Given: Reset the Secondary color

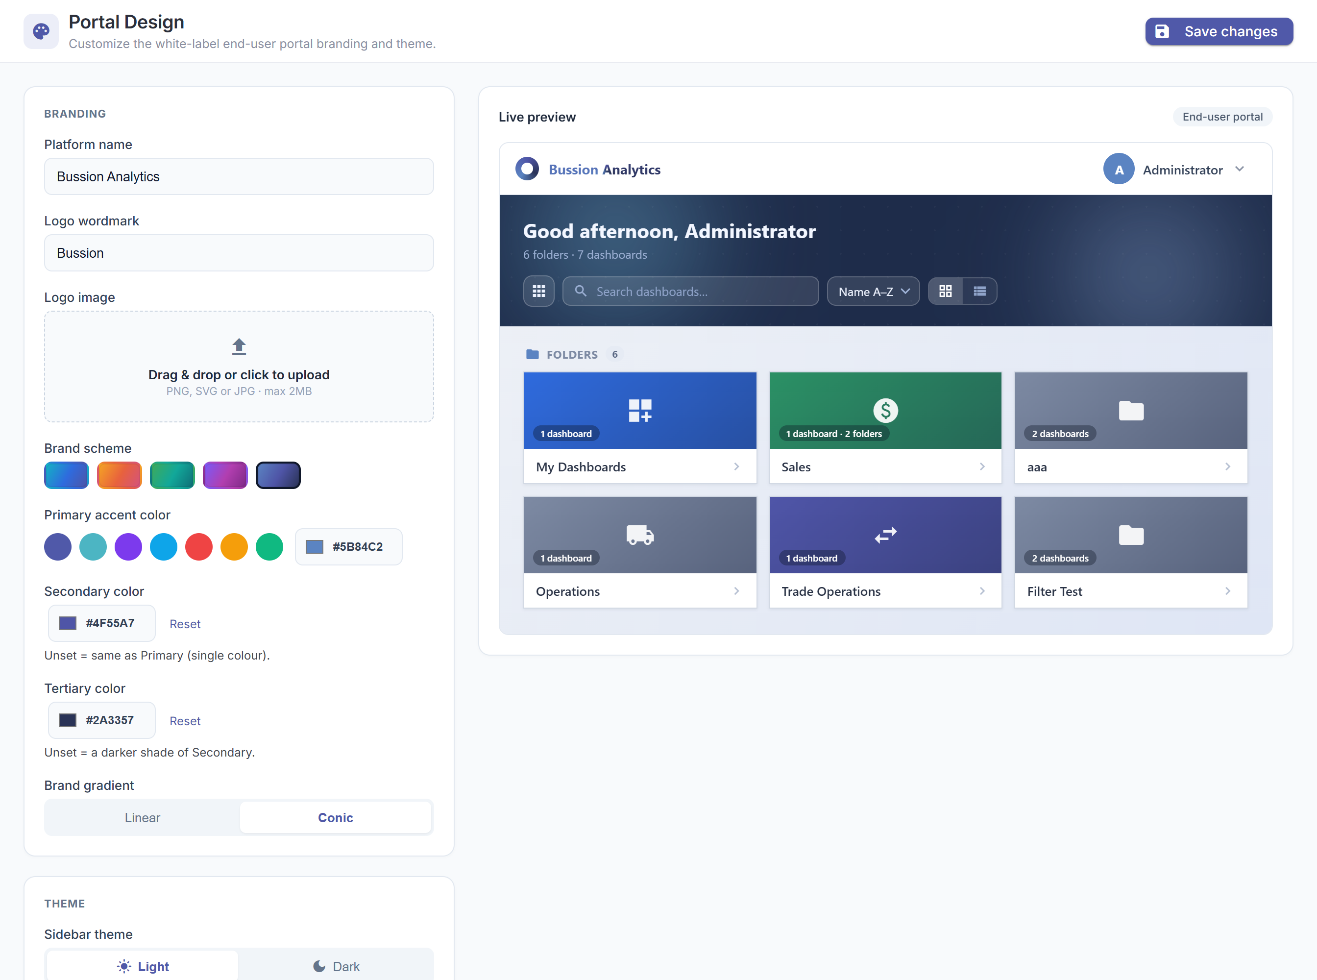Looking at the screenshot, I should coord(185,624).
